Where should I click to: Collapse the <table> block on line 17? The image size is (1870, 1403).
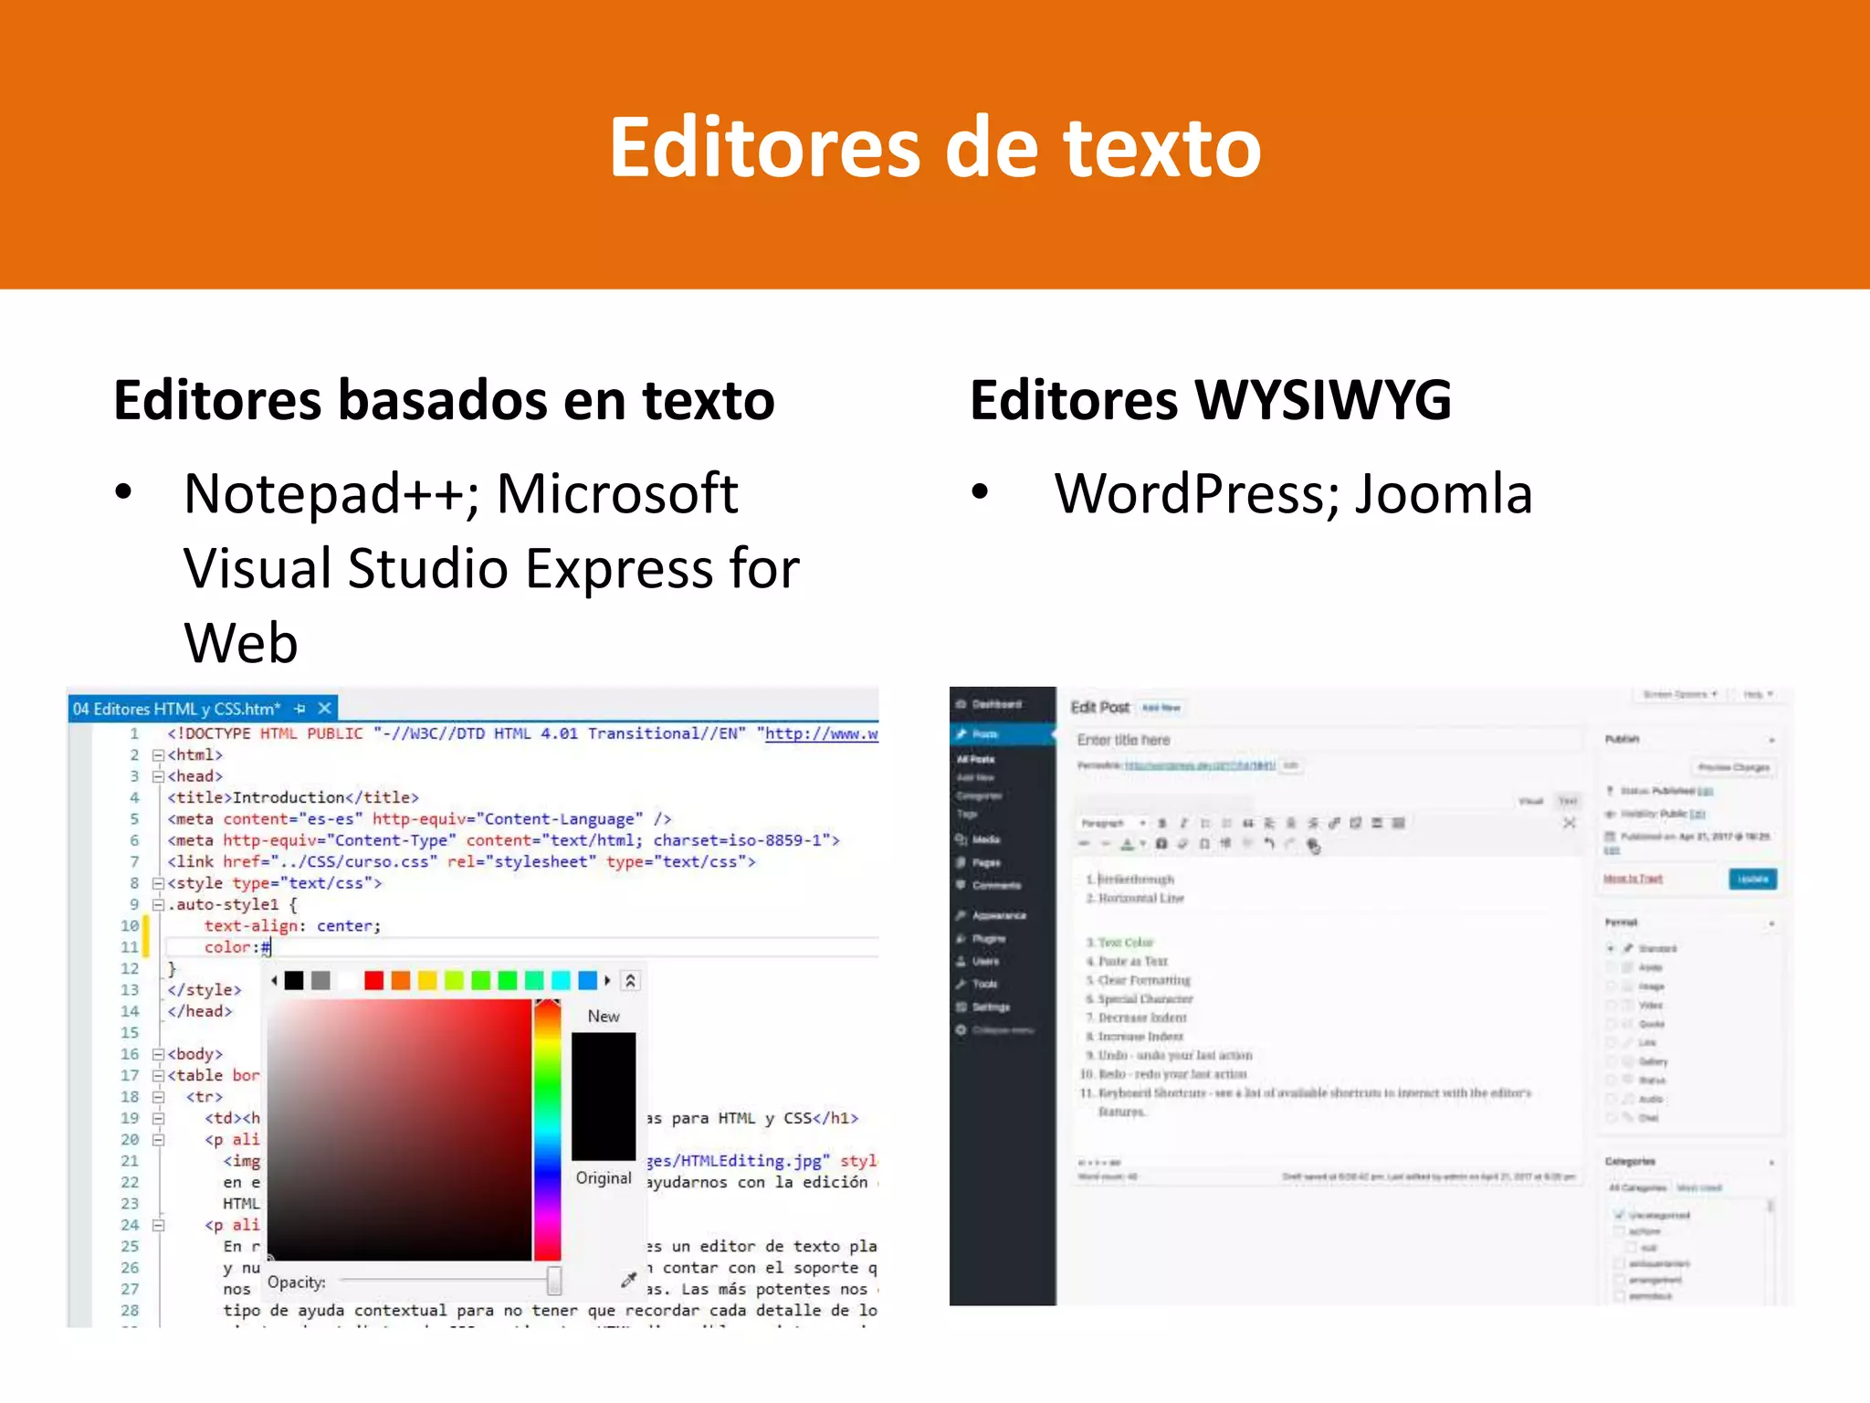[x=158, y=1076]
